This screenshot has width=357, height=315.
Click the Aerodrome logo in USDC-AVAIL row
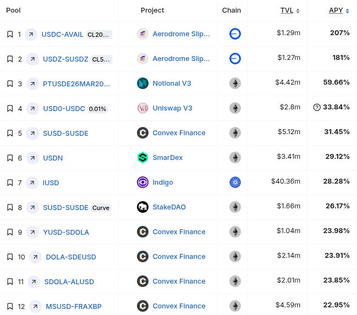(143, 34)
